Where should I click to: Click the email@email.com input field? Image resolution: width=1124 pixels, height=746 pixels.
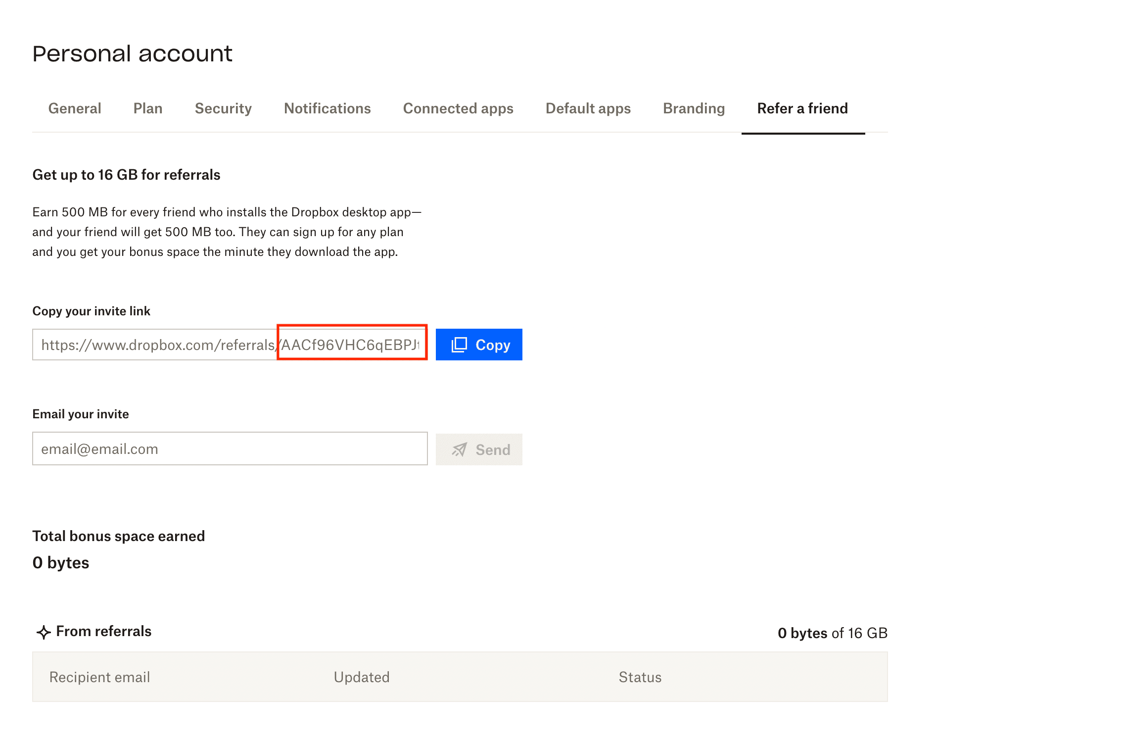click(x=230, y=448)
